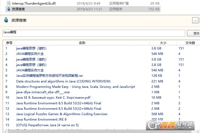The width and height of the screenshot is (200, 133).
Task: Click the 221 MB size cell
Action: coord(157,81)
